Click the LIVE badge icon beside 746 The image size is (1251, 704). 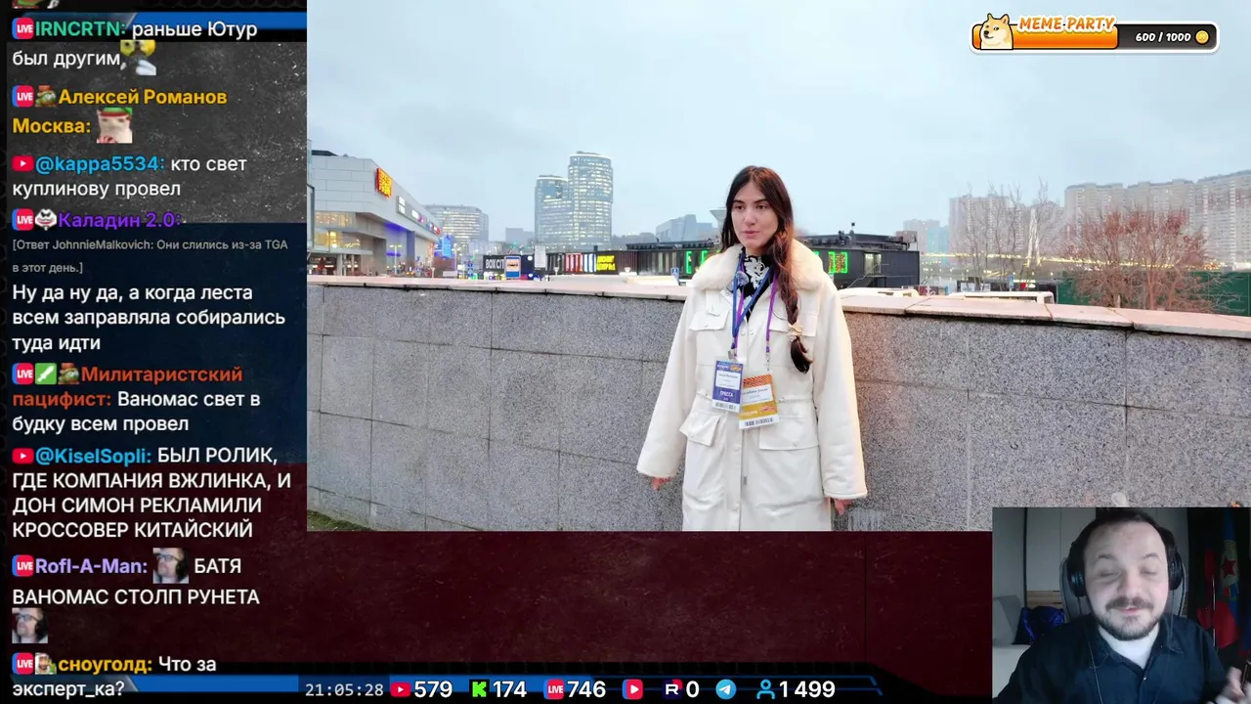coord(554,689)
